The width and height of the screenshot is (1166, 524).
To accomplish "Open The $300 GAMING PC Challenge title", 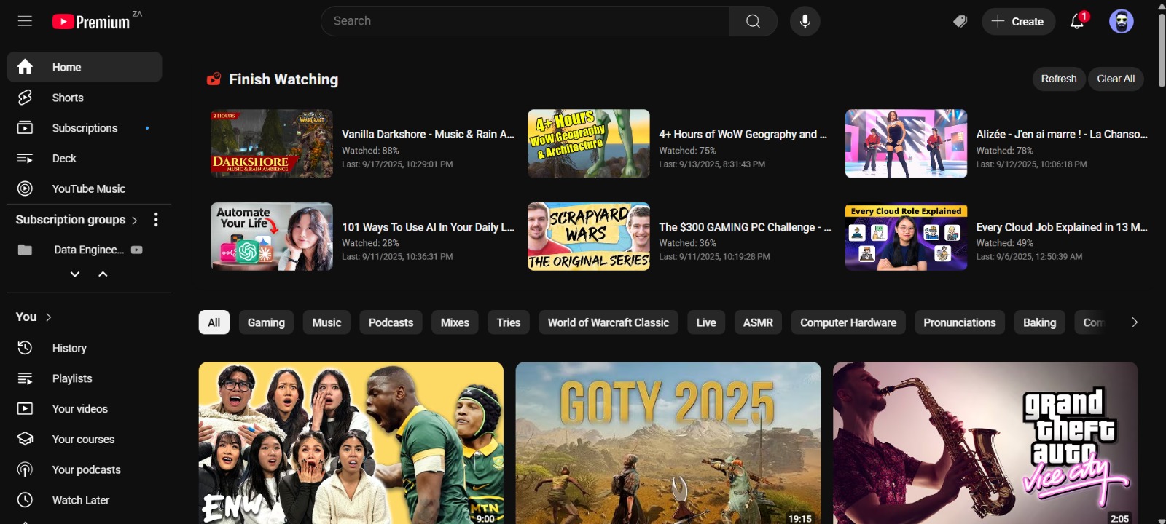I will (x=745, y=227).
